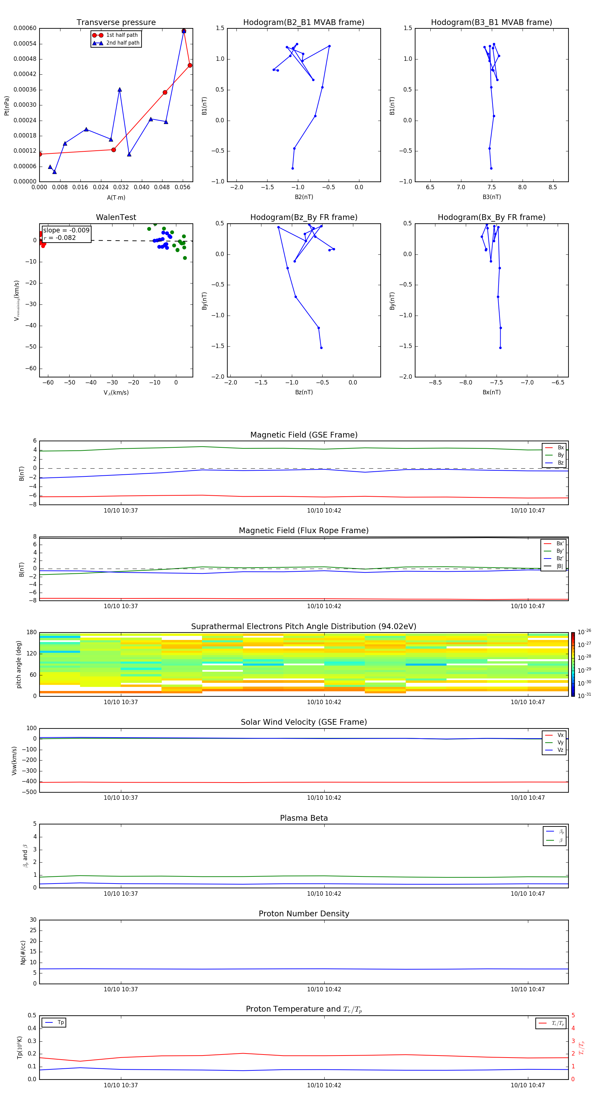Click '10/10 10:37' tick under Plasma Beta plot

tap(121, 894)
